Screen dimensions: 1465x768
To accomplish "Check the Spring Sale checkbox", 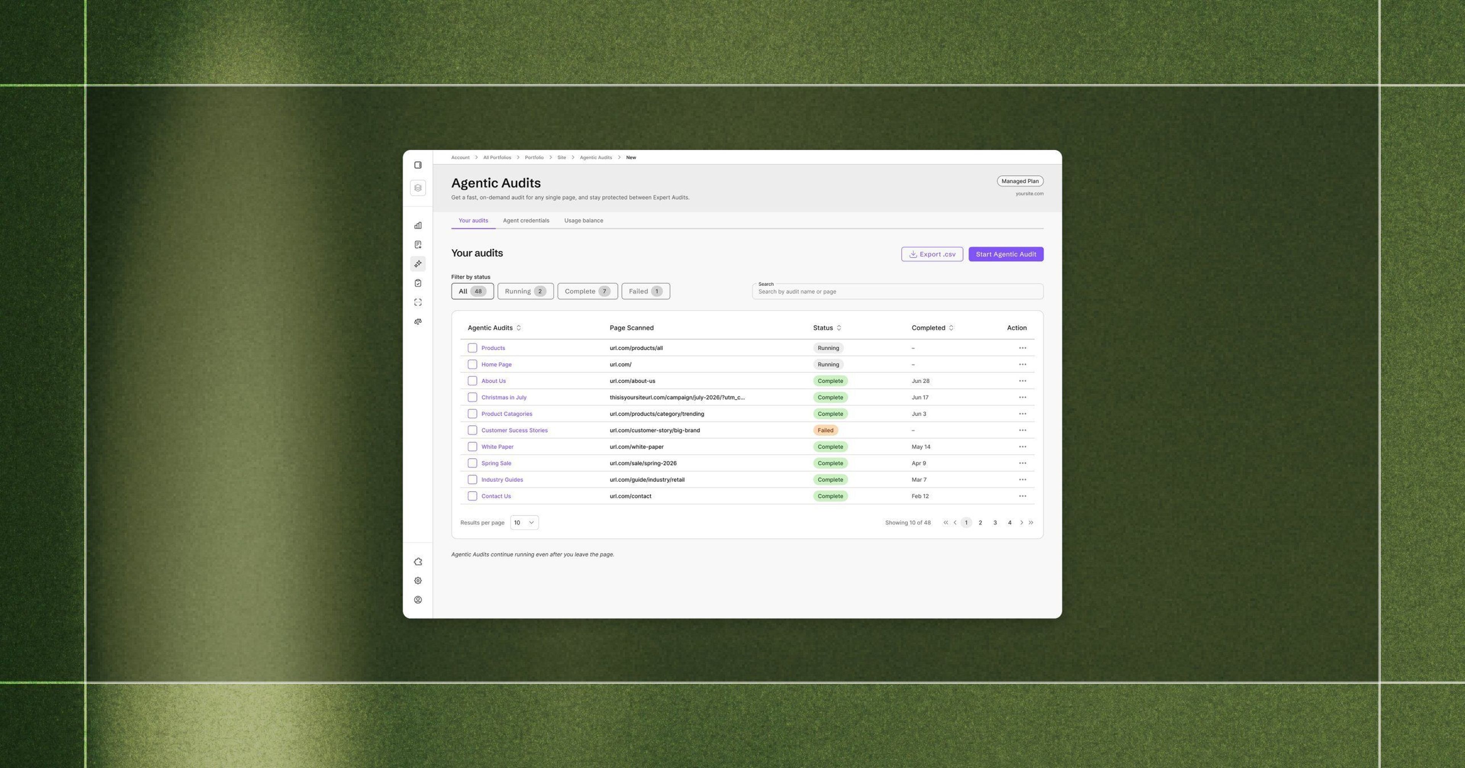I will pos(472,463).
